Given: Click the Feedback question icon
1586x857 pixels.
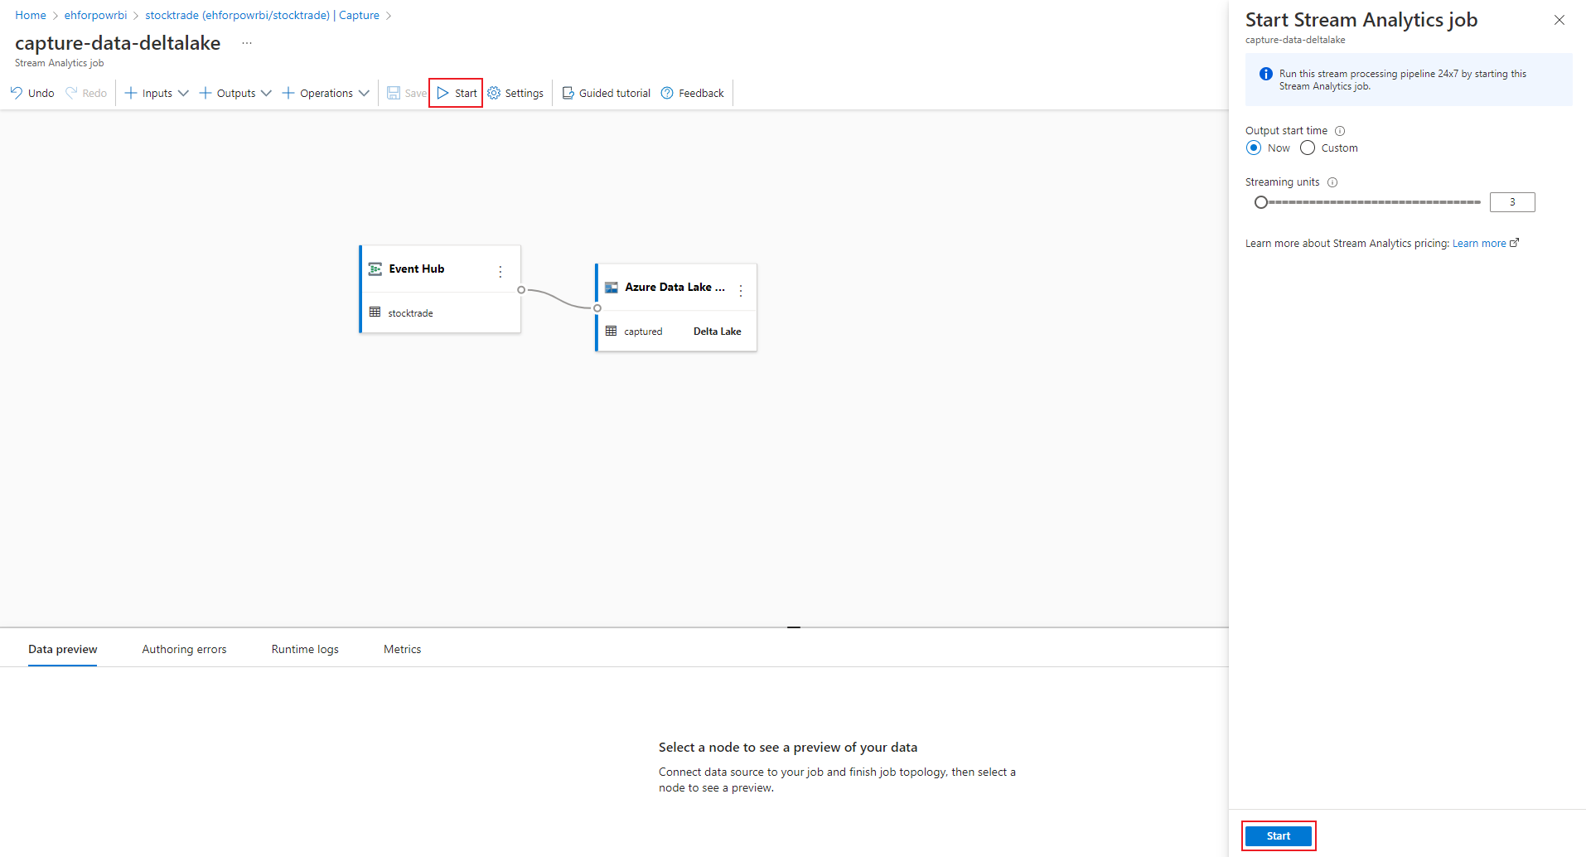Looking at the screenshot, I should (667, 93).
